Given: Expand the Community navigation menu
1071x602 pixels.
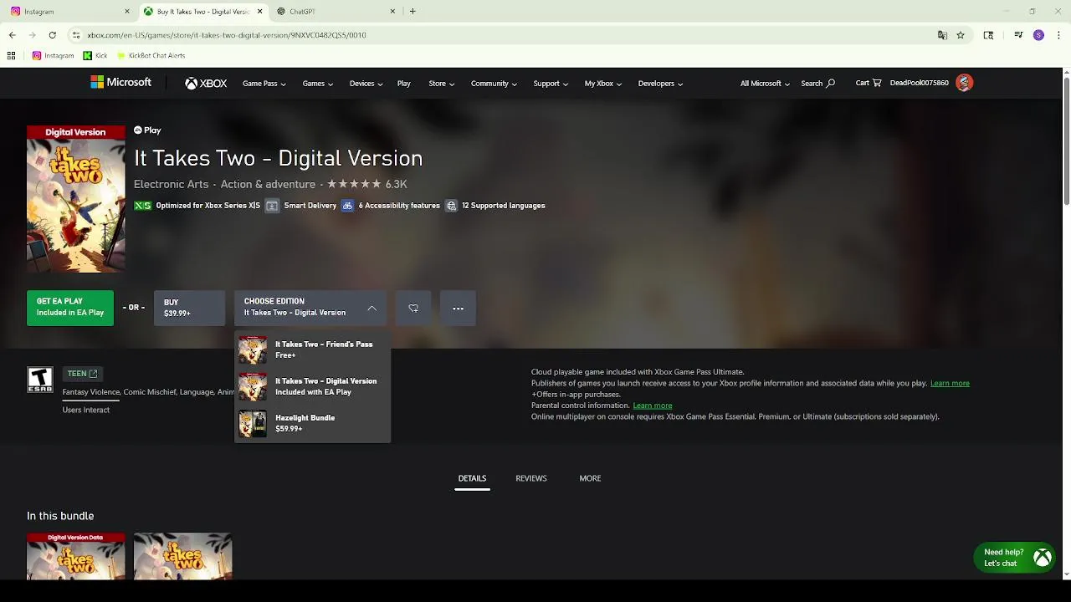Looking at the screenshot, I should pos(494,84).
